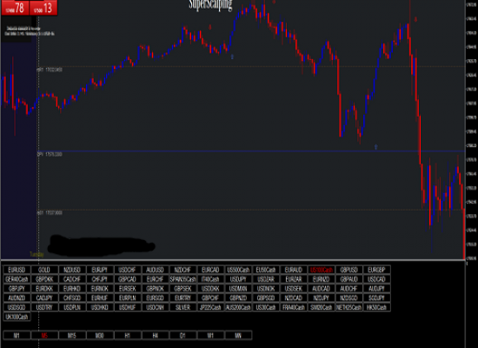Select the active M5 timeframe button

click(x=44, y=336)
